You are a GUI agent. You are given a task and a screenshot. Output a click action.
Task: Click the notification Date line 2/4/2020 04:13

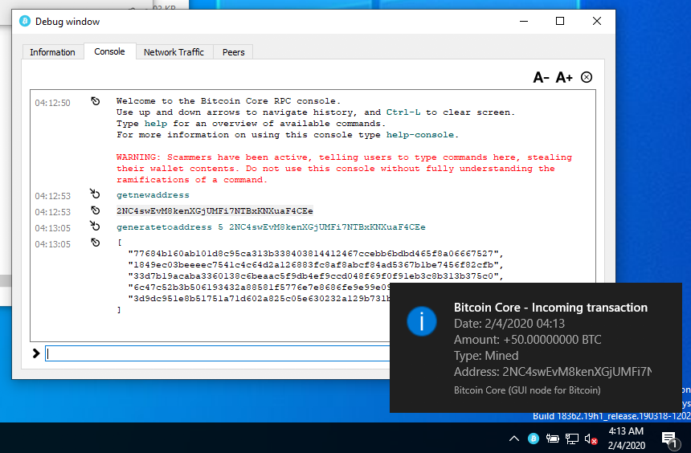tap(509, 324)
